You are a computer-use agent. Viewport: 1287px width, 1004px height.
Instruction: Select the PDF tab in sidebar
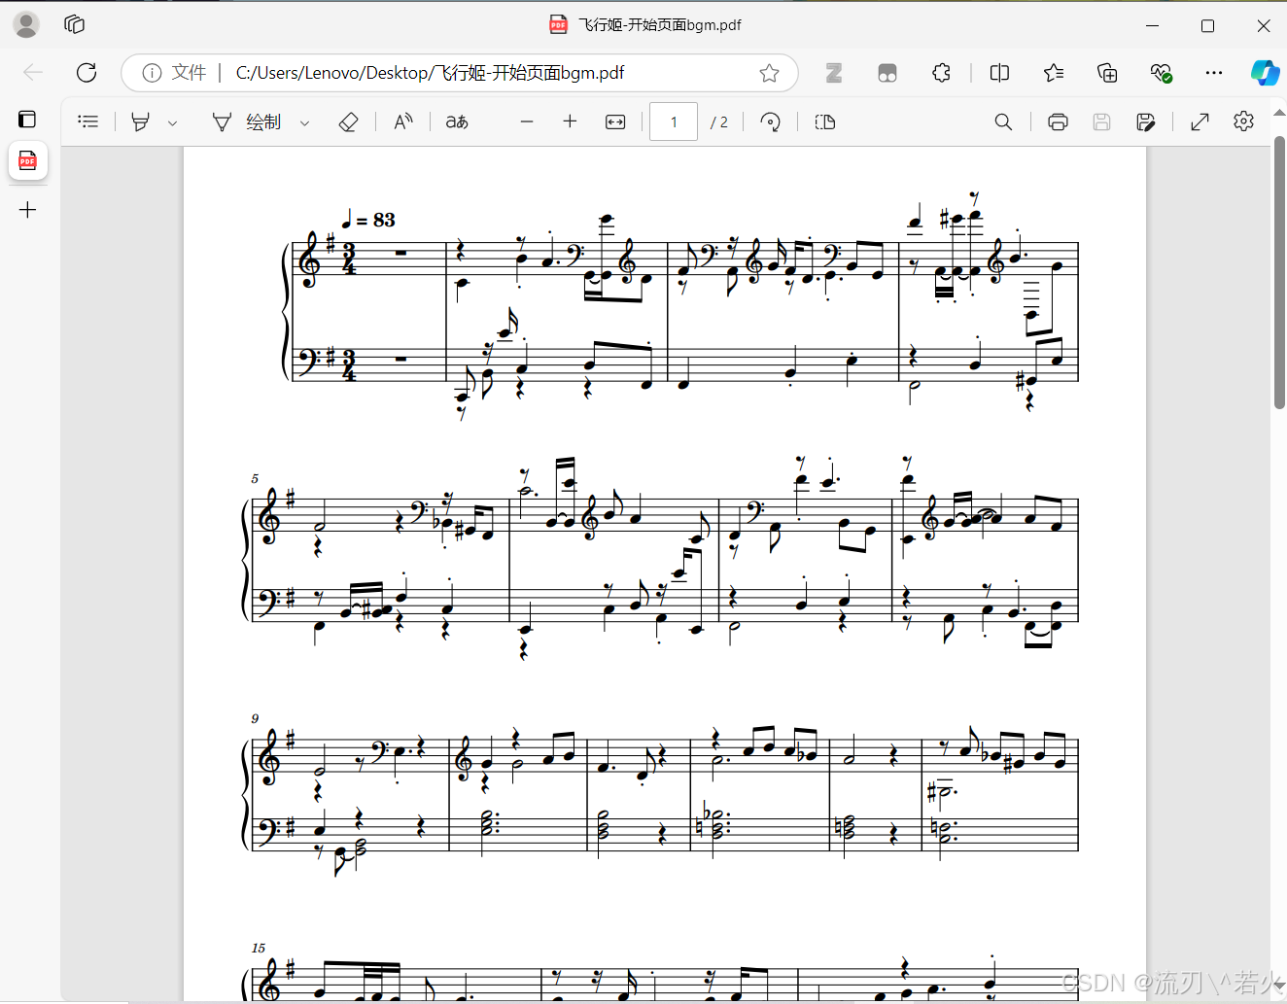click(28, 160)
